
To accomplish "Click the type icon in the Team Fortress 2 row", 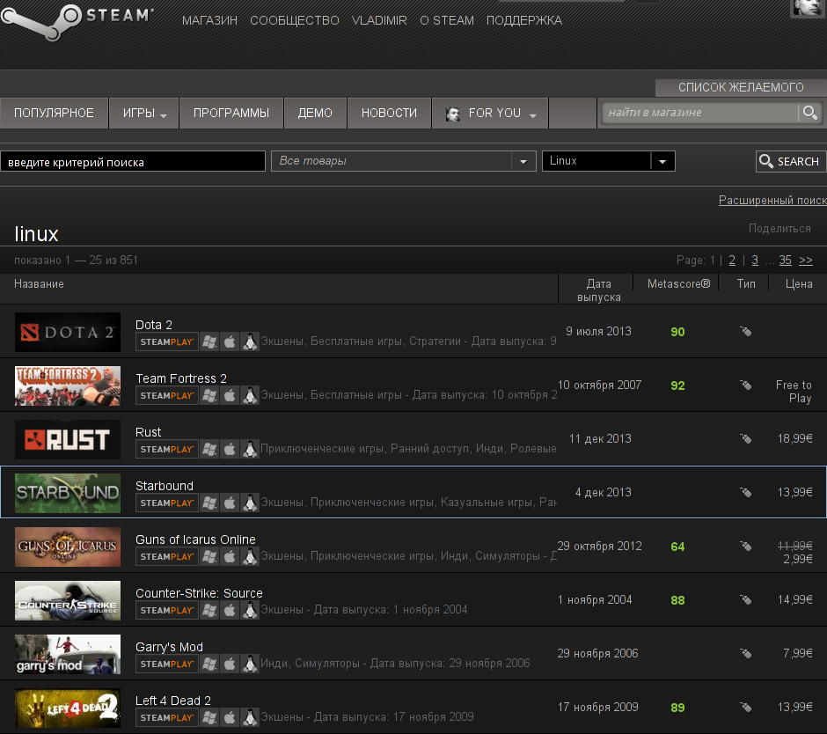I will click(746, 385).
